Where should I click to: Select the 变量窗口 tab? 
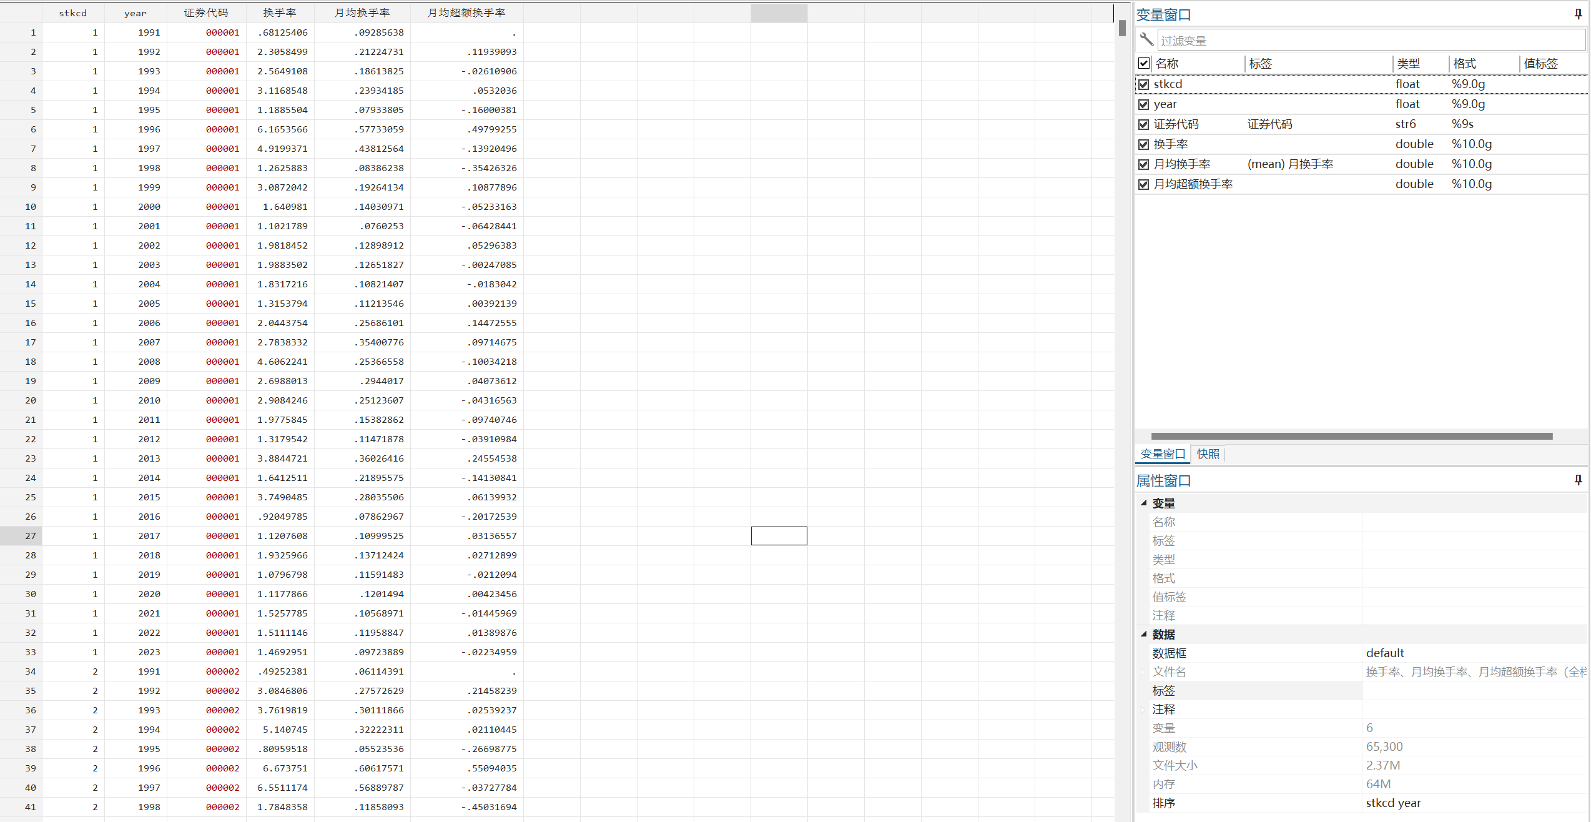tap(1162, 454)
